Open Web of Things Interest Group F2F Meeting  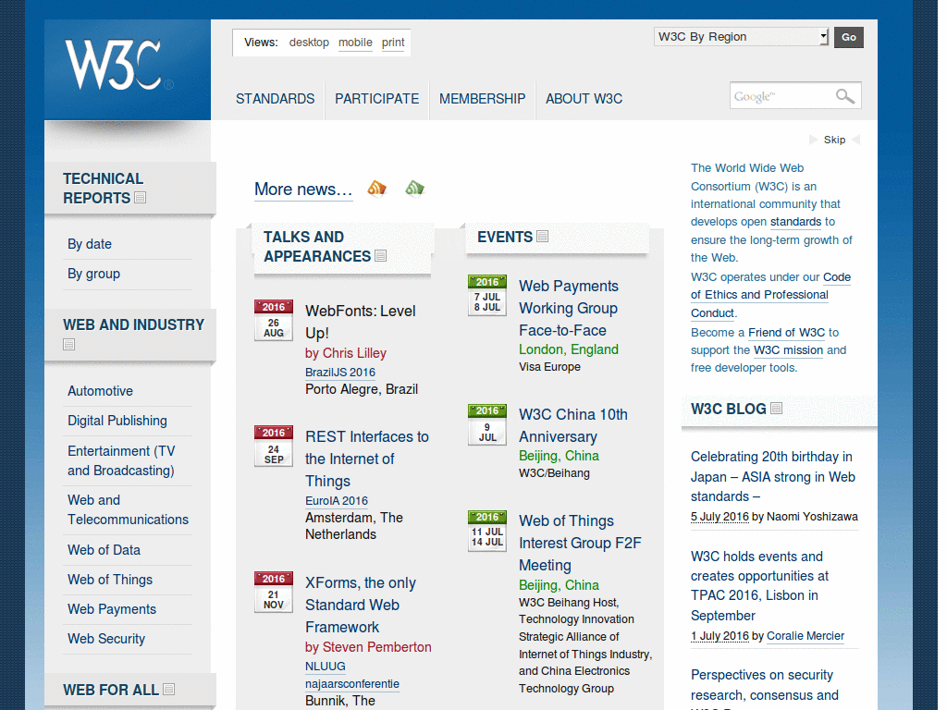[580, 543]
